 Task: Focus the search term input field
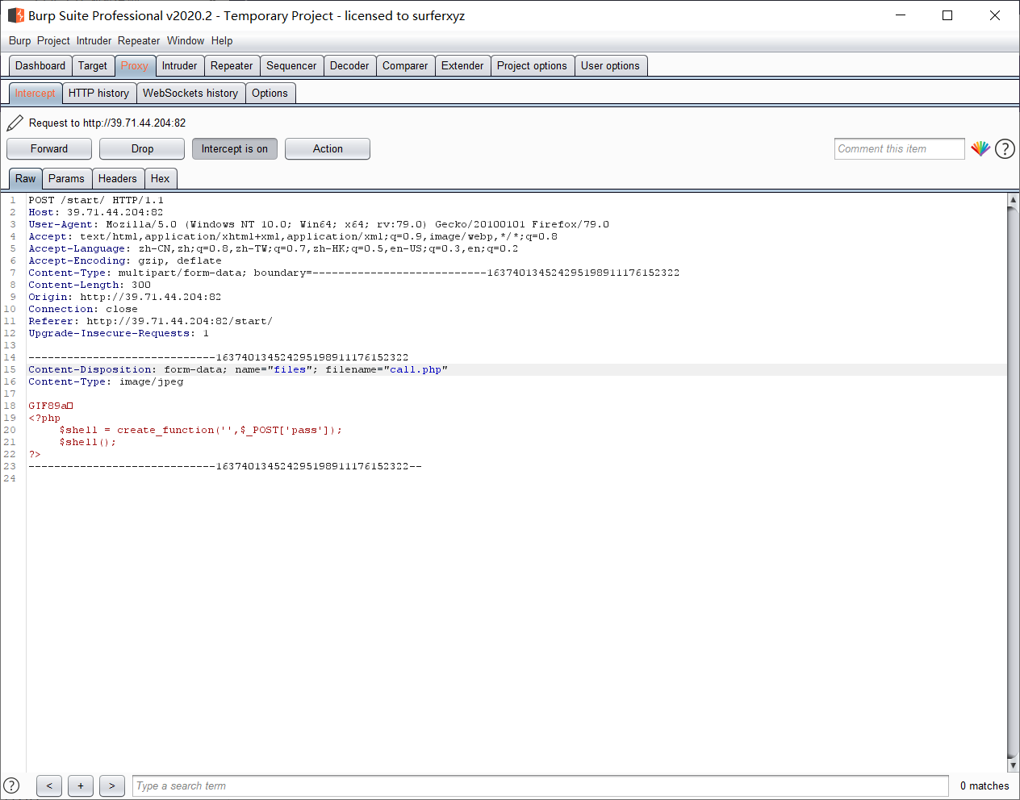click(541, 786)
